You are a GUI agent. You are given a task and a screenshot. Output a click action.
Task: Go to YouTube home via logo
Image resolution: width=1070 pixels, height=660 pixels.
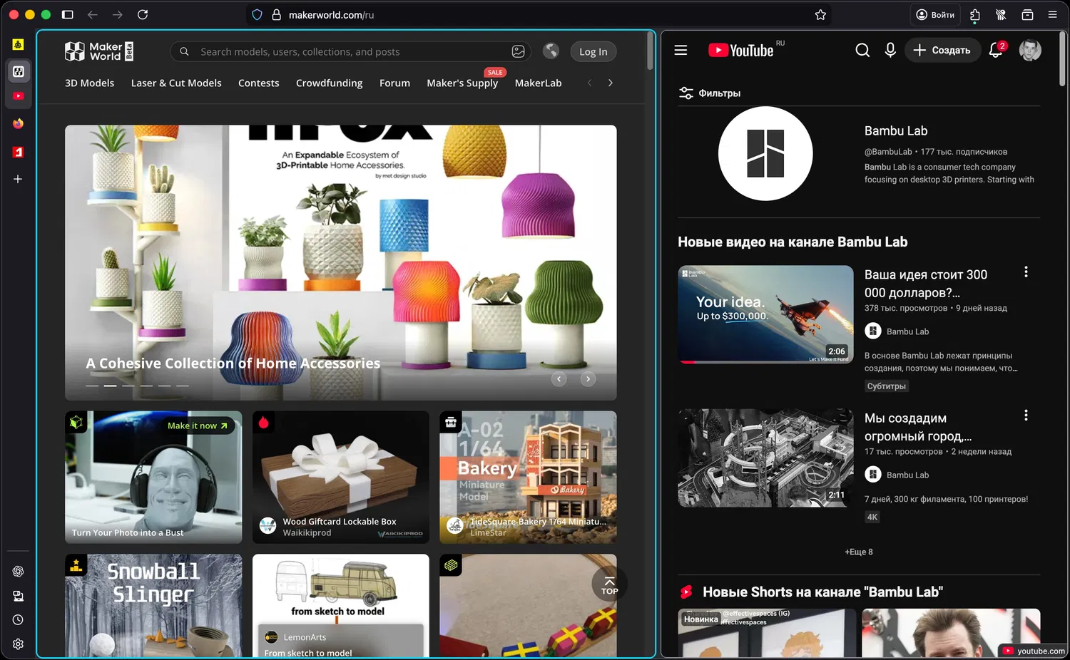[x=741, y=50]
